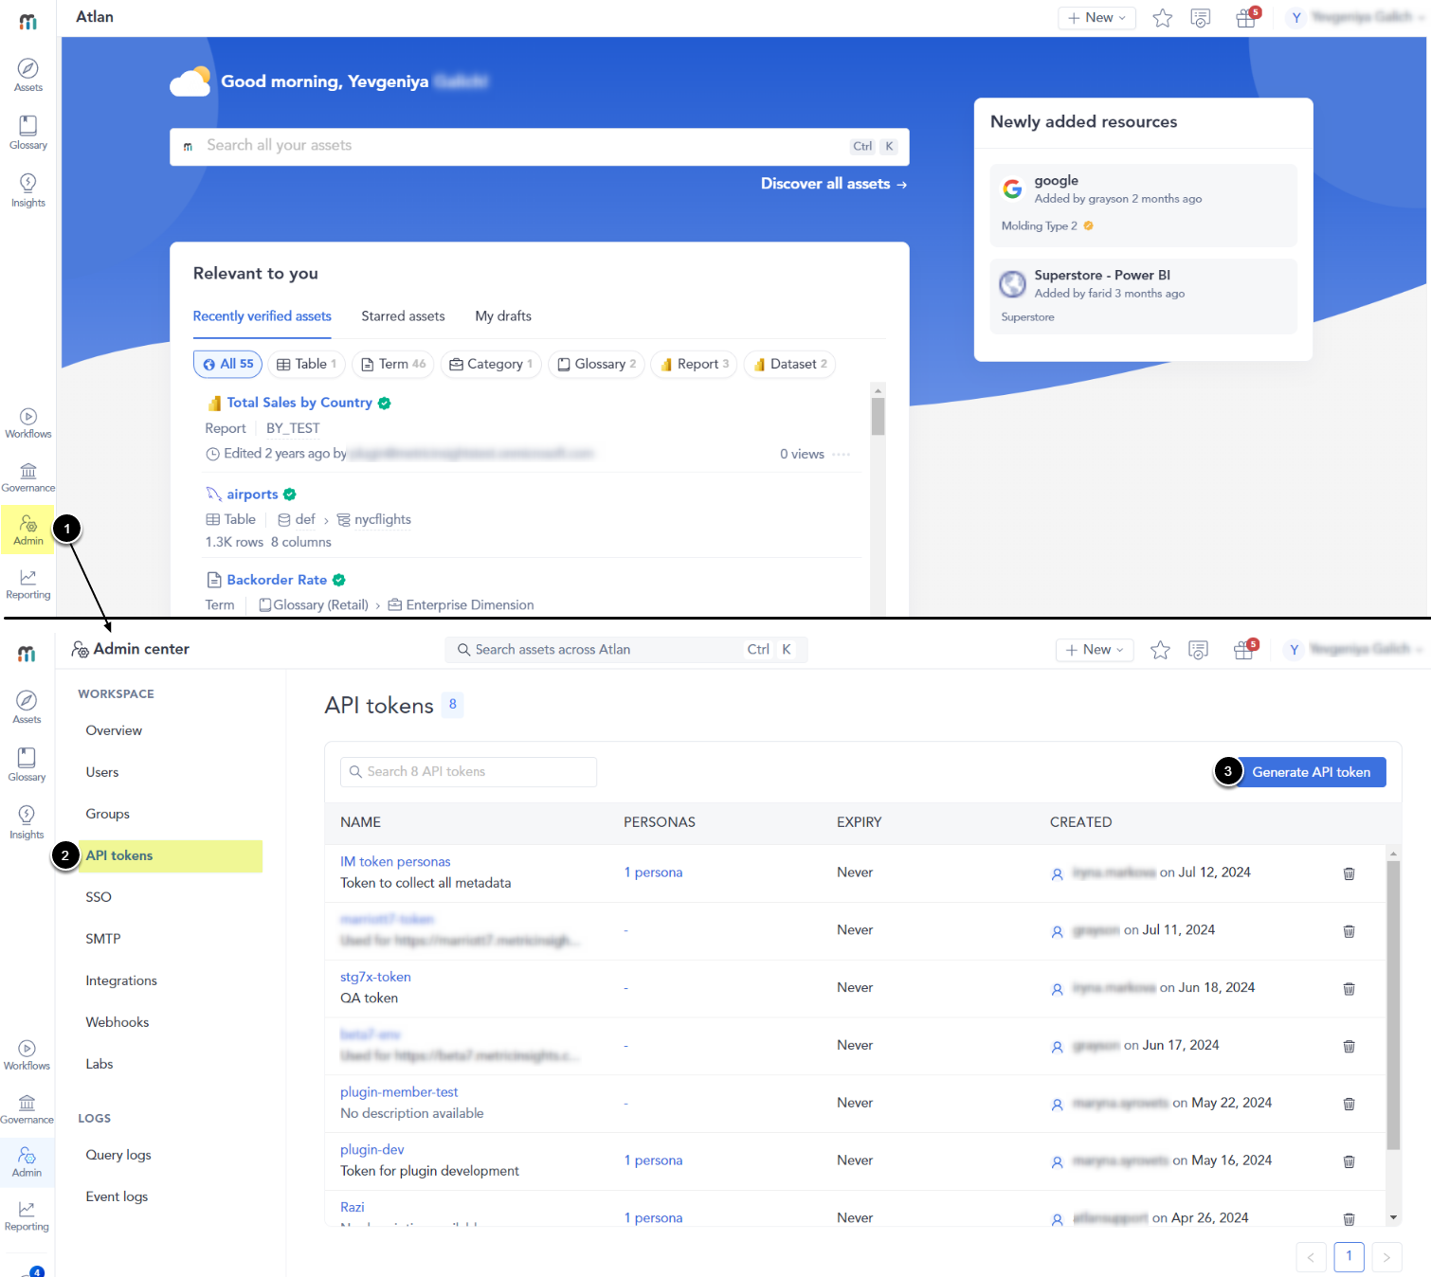Image resolution: width=1431 pixels, height=1277 pixels.
Task: Open SMTP settings in the Workspace menu
Action: tap(103, 939)
